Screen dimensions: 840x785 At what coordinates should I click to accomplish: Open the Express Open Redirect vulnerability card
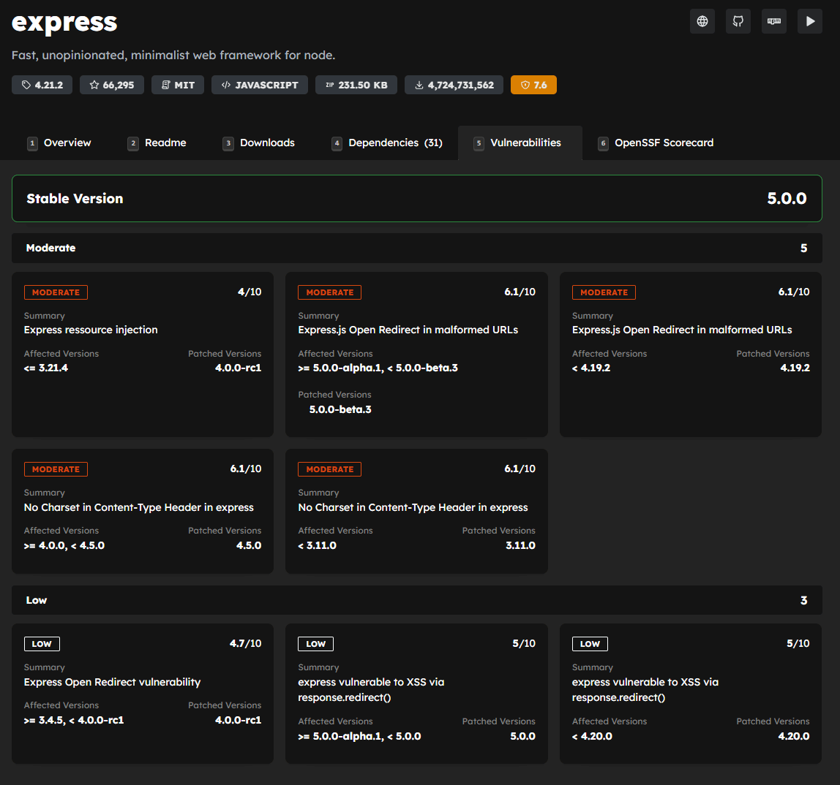pyautogui.click(x=143, y=693)
